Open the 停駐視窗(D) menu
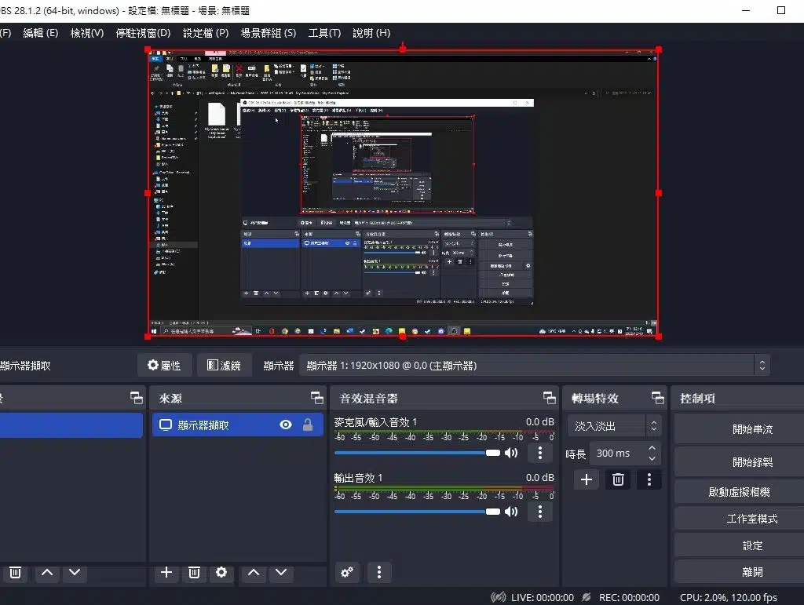Image resolution: width=804 pixels, height=605 pixels. [x=143, y=33]
